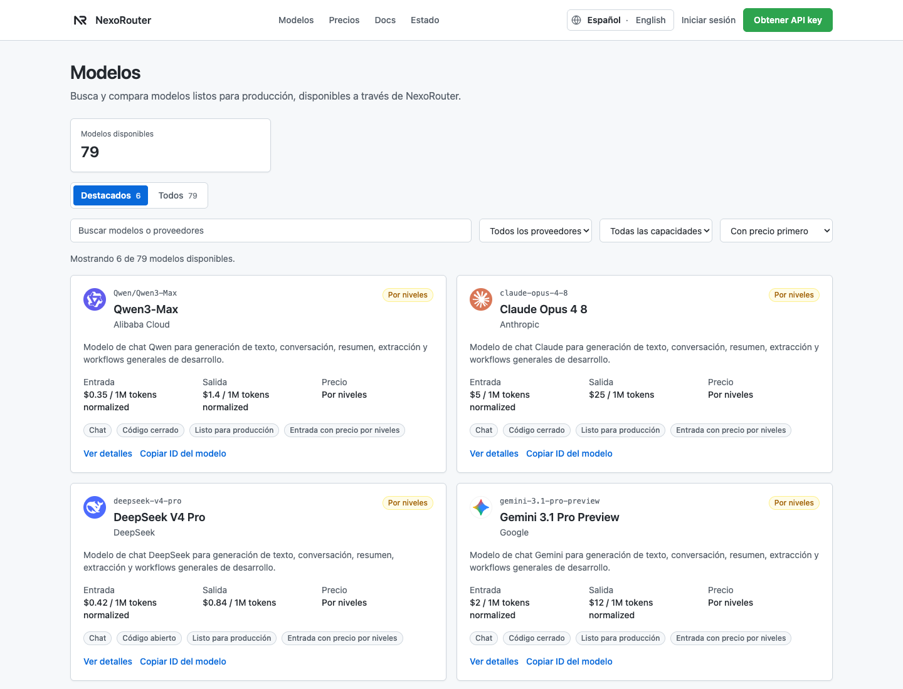Click the globe language icon
Screen dimensions: 903x689
(x=576, y=20)
